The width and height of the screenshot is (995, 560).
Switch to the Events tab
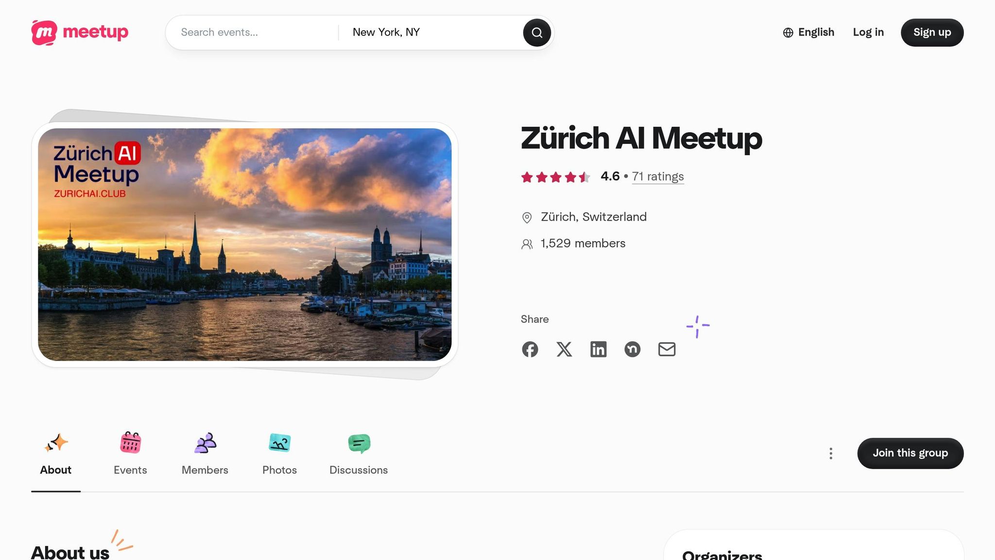130,453
